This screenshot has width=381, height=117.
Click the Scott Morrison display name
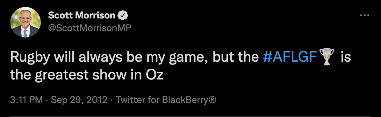[82, 16]
